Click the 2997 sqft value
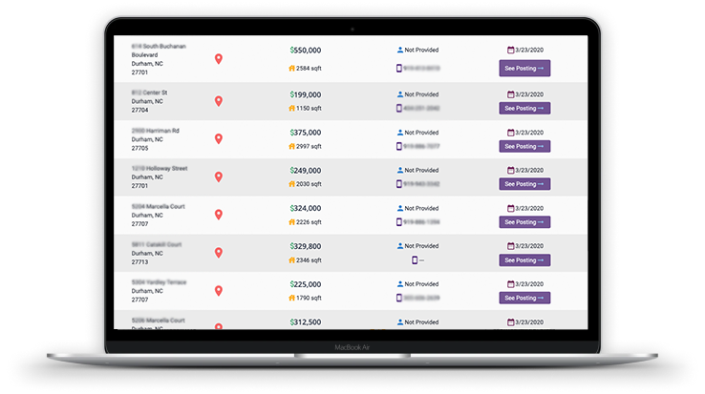This screenshot has width=705, height=394. [309, 147]
